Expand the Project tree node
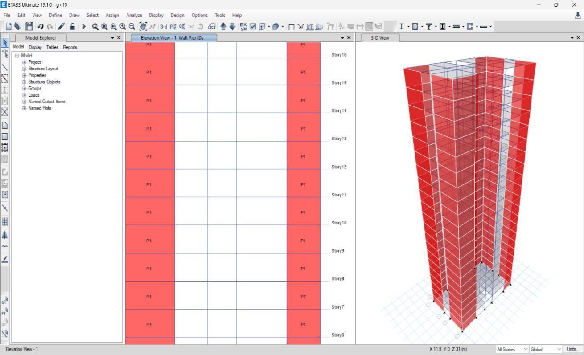584x355 pixels. point(25,62)
